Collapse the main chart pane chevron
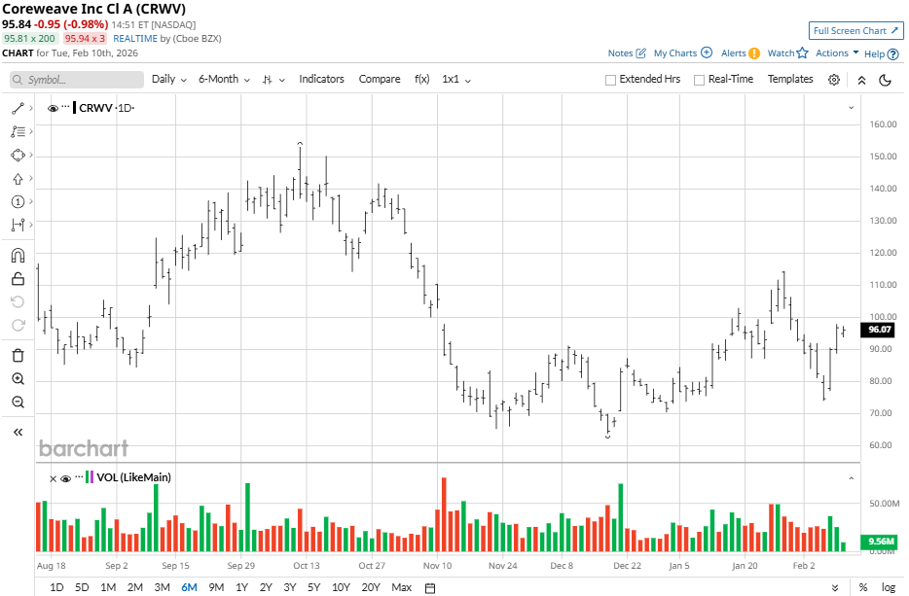 click(851, 108)
